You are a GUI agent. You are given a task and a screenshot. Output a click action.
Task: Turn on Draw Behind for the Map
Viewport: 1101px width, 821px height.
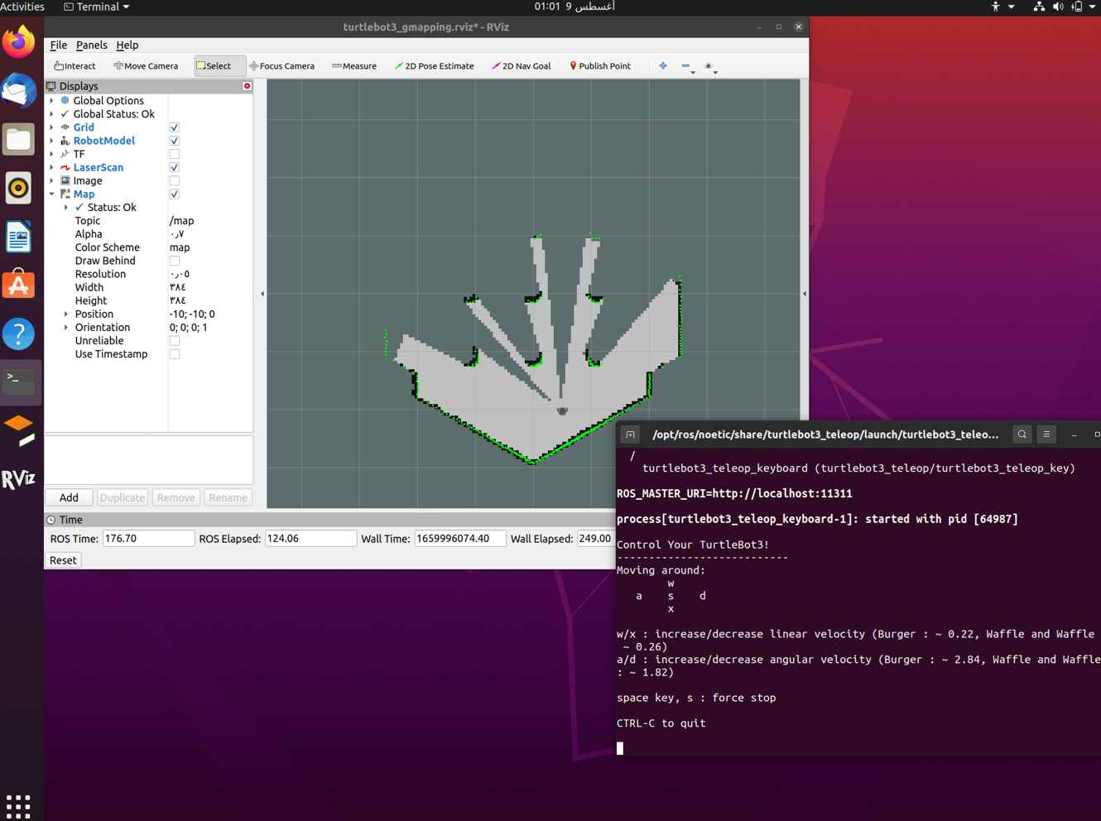tap(174, 261)
